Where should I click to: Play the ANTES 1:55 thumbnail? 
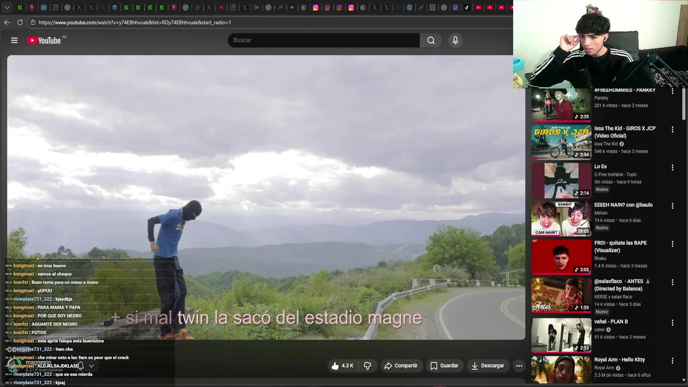pos(561,295)
